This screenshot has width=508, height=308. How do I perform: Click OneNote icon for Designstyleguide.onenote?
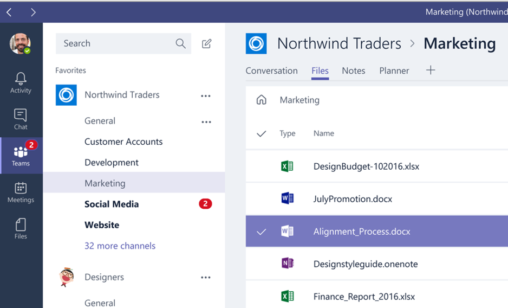pyautogui.click(x=287, y=263)
